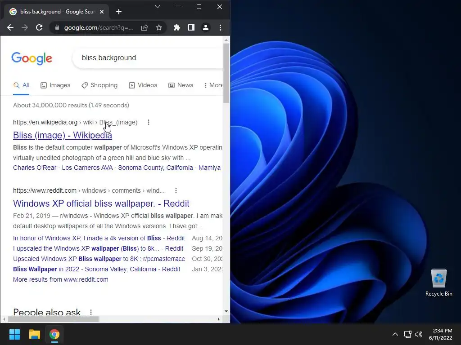Click the network tray icon

[407, 334]
